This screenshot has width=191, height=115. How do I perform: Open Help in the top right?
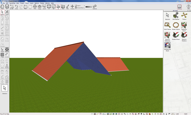pyautogui.click(x=189, y=7)
